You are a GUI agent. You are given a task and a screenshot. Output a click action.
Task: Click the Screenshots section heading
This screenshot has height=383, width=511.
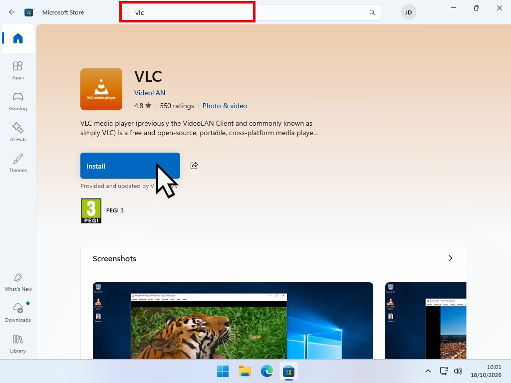pyautogui.click(x=114, y=259)
